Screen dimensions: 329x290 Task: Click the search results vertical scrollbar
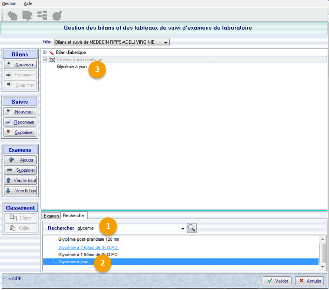coord(323,252)
